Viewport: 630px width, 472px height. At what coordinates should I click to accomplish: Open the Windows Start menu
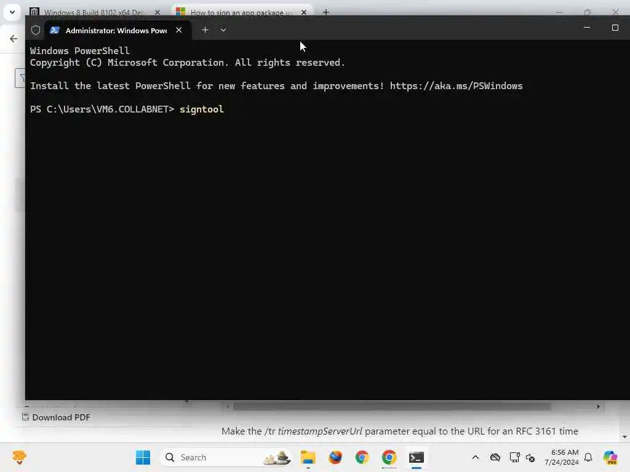(143, 457)
